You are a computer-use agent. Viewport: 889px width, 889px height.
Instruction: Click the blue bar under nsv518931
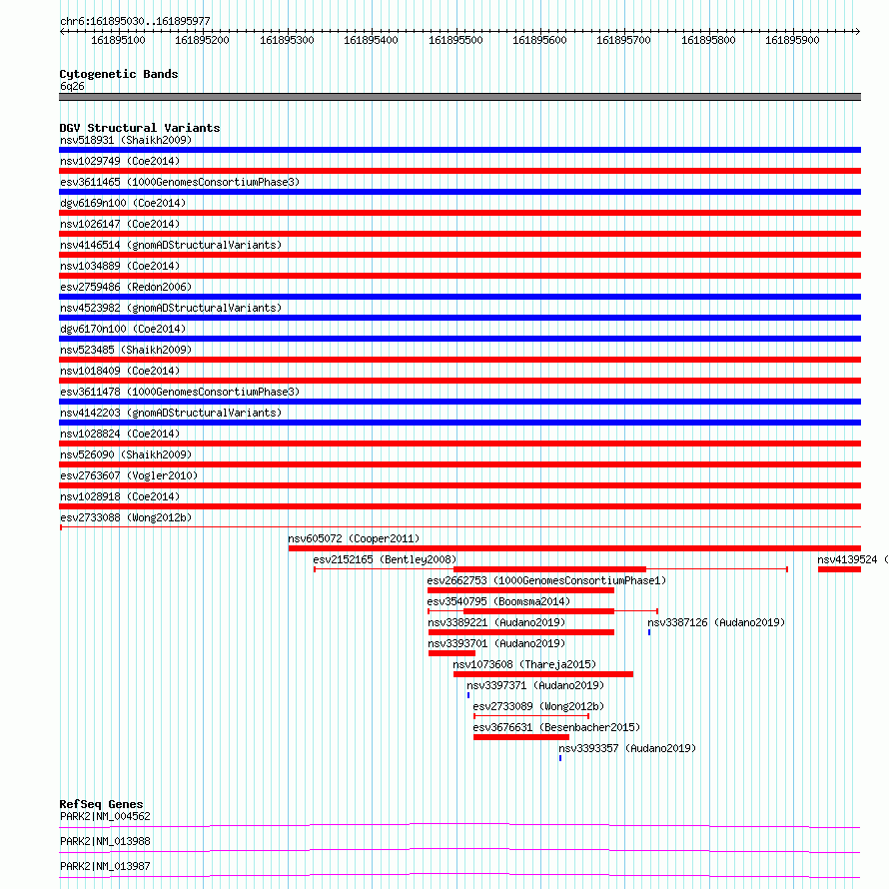(x=459, y=150)
